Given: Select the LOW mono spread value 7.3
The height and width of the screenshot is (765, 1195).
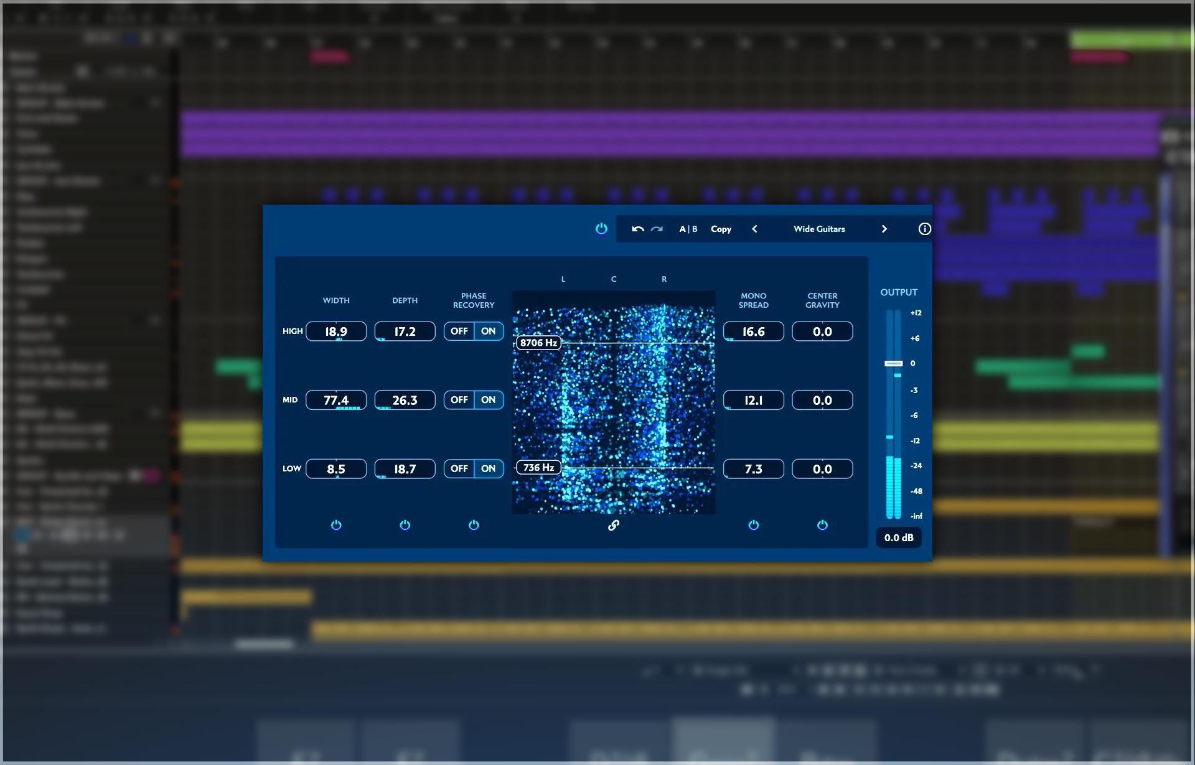Looking at the screenshot, I should tap(754, 469).
